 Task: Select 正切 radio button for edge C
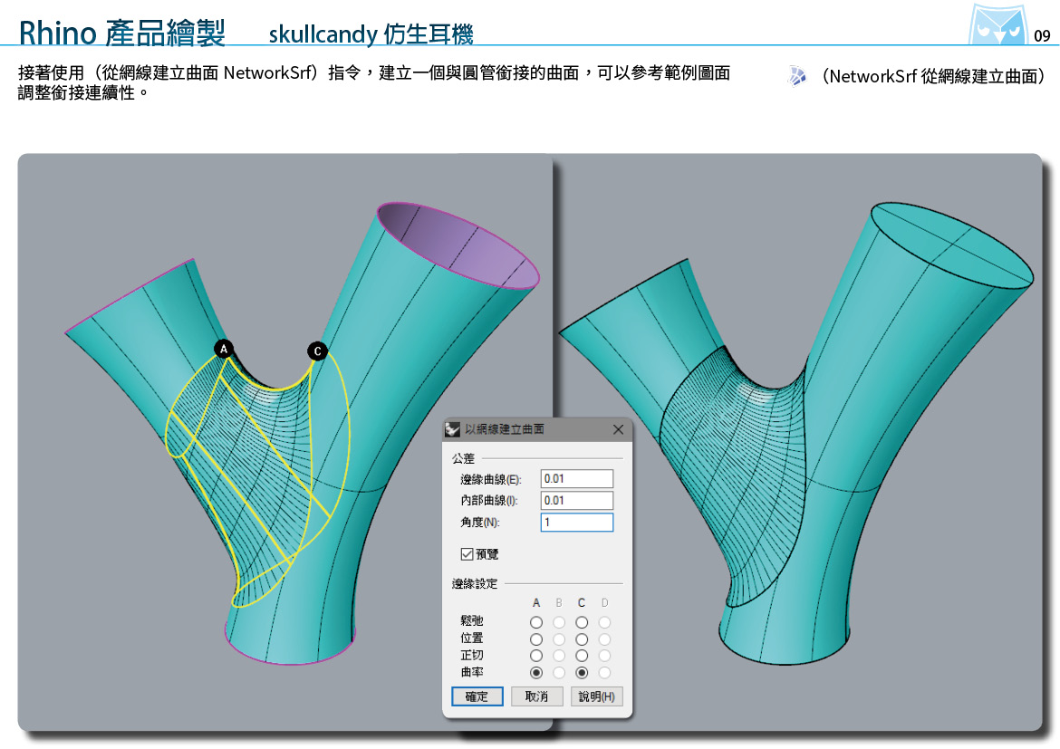tap(582, 656)
